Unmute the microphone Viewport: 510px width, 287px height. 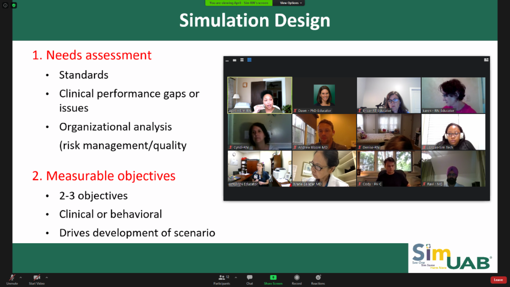coord(12,279)
